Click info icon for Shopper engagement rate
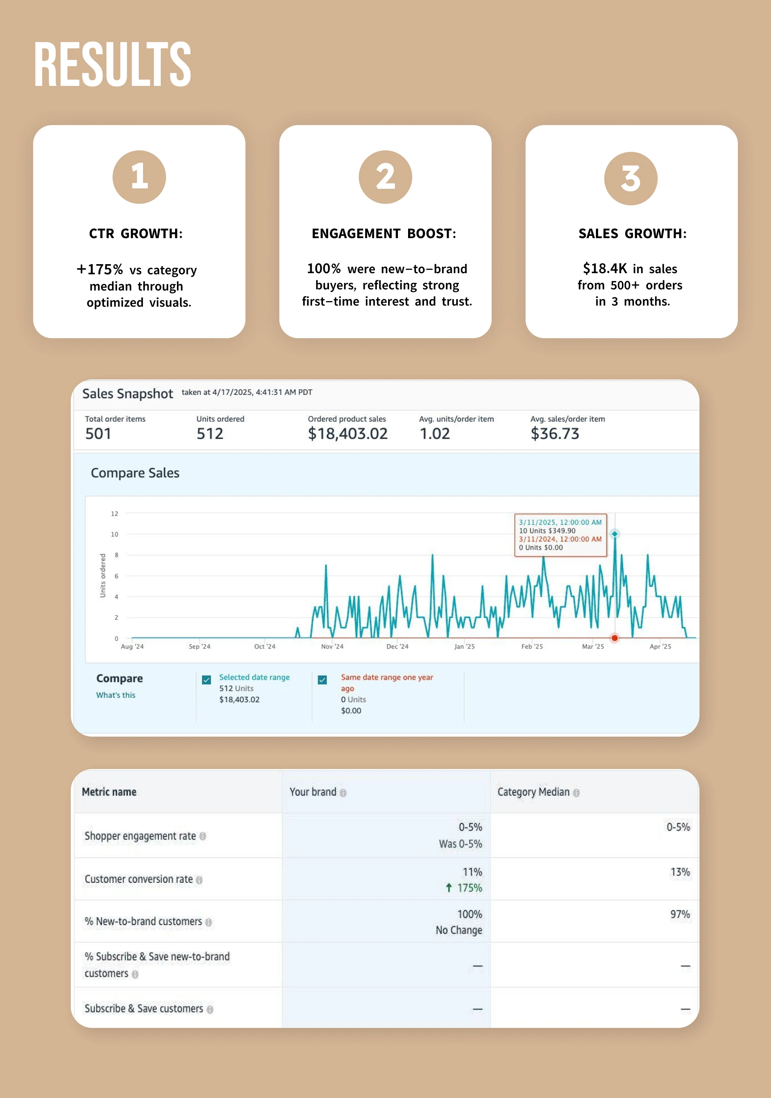The width and height of the screenshot is (771, 1098). pyautogui.click(x=203, y=836)
